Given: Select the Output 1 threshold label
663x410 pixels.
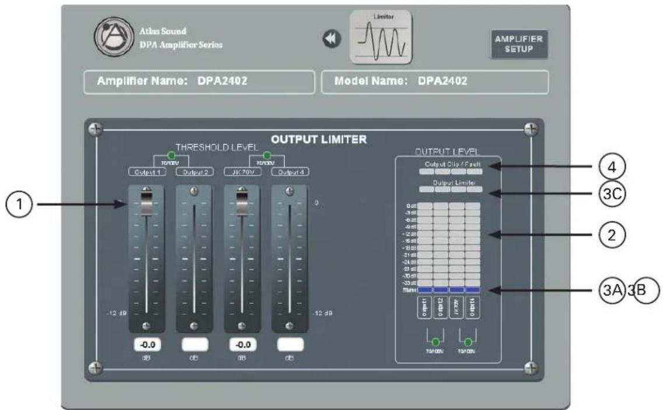Looking at the screenshot, I should point(148,172).
